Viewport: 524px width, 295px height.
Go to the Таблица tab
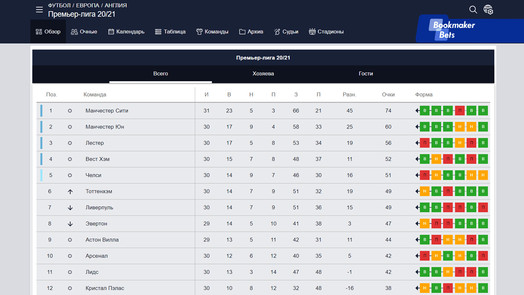170,31
